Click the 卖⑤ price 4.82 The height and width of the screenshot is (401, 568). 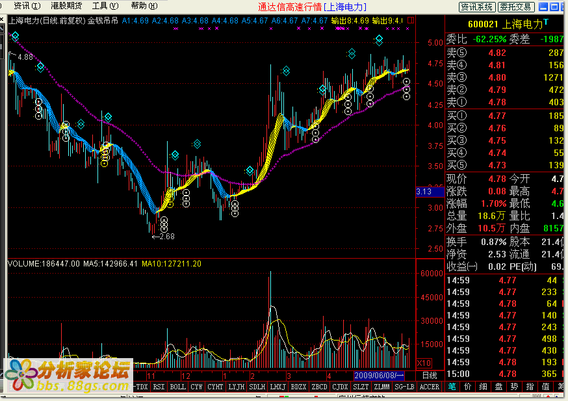click(497, 53)
